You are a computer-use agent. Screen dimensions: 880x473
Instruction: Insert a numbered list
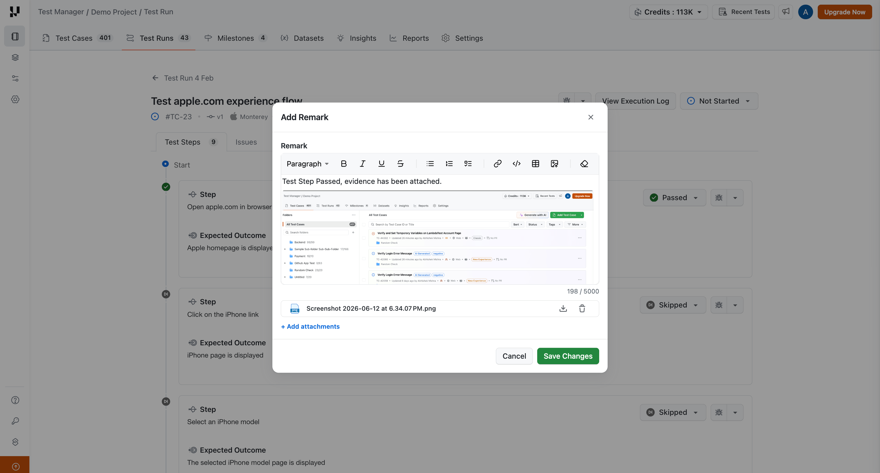(449, 163)
